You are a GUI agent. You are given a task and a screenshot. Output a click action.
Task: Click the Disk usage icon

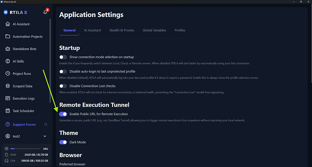pos(7,160)
